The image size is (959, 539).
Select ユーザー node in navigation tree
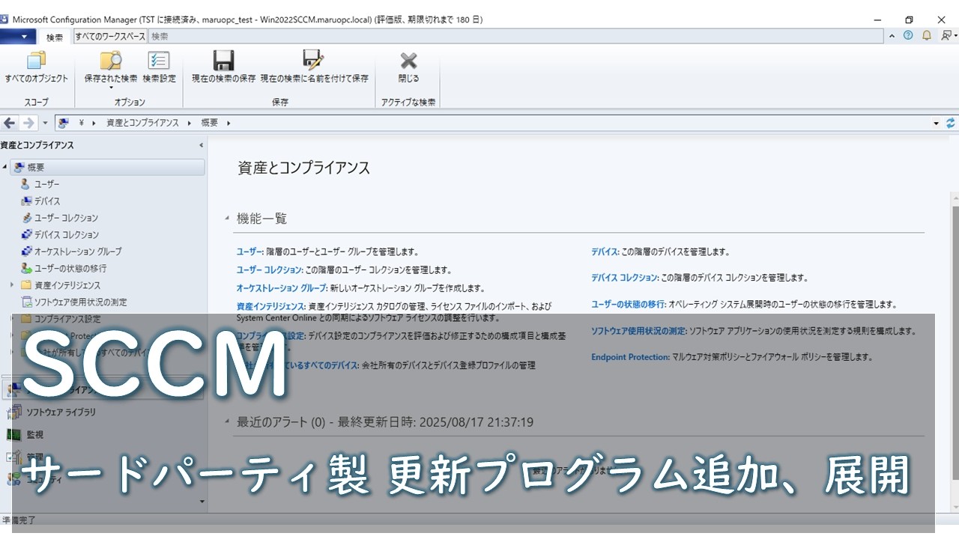46,184
